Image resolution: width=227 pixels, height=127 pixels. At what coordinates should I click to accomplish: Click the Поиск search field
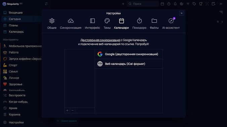click(x=143, y=4)
